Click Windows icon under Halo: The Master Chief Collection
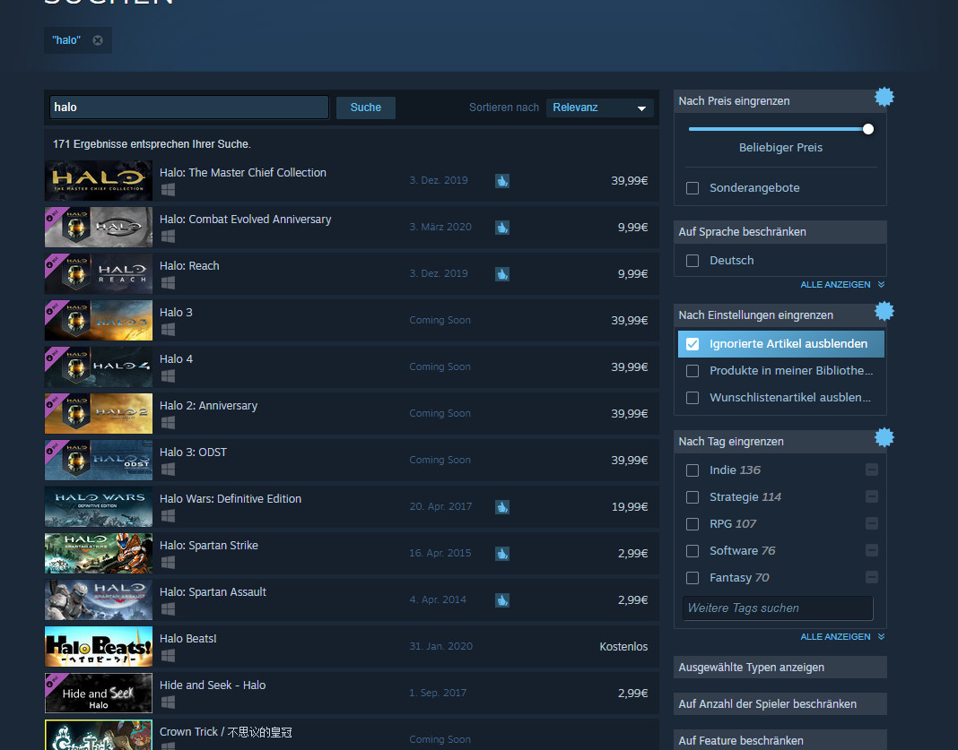This screenshot has height=750, width=958. click(x=168, y=190)
